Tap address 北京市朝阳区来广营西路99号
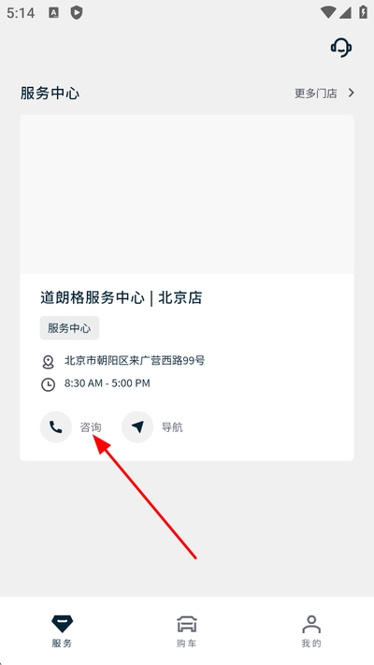374x665 pixels. (135, 361)
